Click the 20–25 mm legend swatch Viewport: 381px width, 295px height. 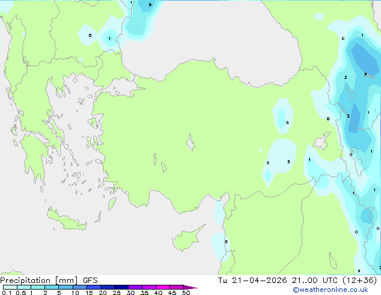(x=107, y=287)
